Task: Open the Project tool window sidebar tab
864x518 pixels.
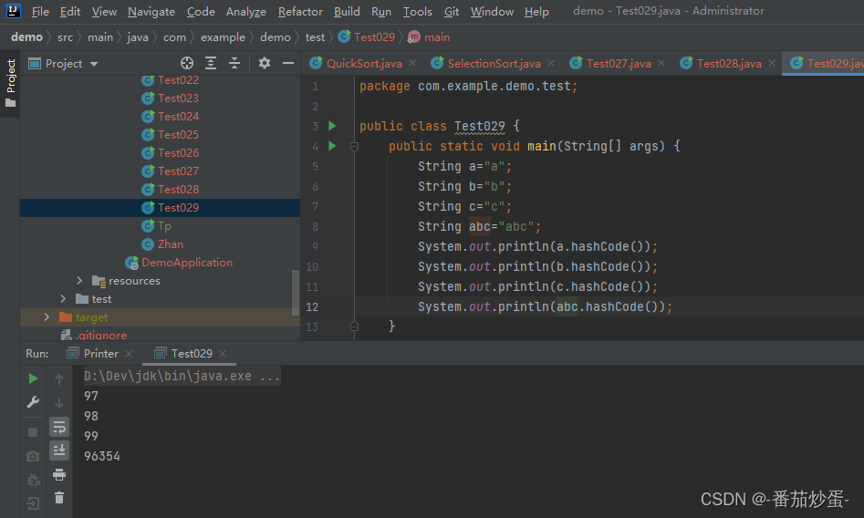Action: click(10, 83)
